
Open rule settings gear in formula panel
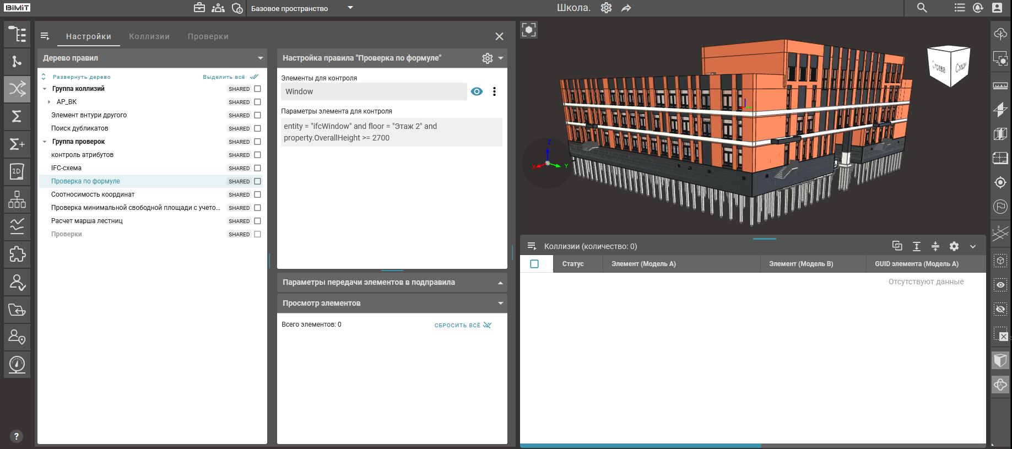pyautogui.click(x=487, y=58)
